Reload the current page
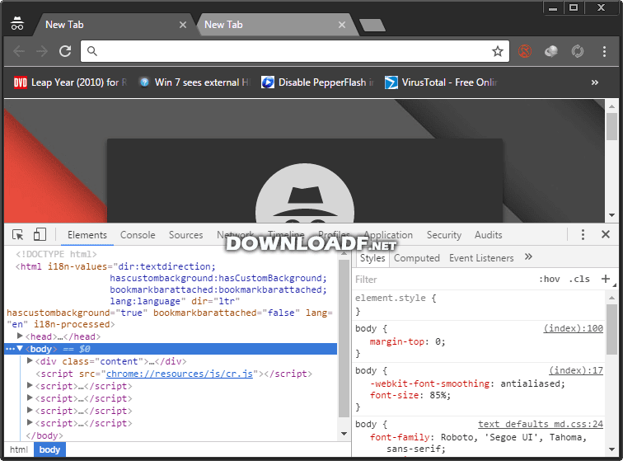 pyautogui.click(x=65, y=51)
